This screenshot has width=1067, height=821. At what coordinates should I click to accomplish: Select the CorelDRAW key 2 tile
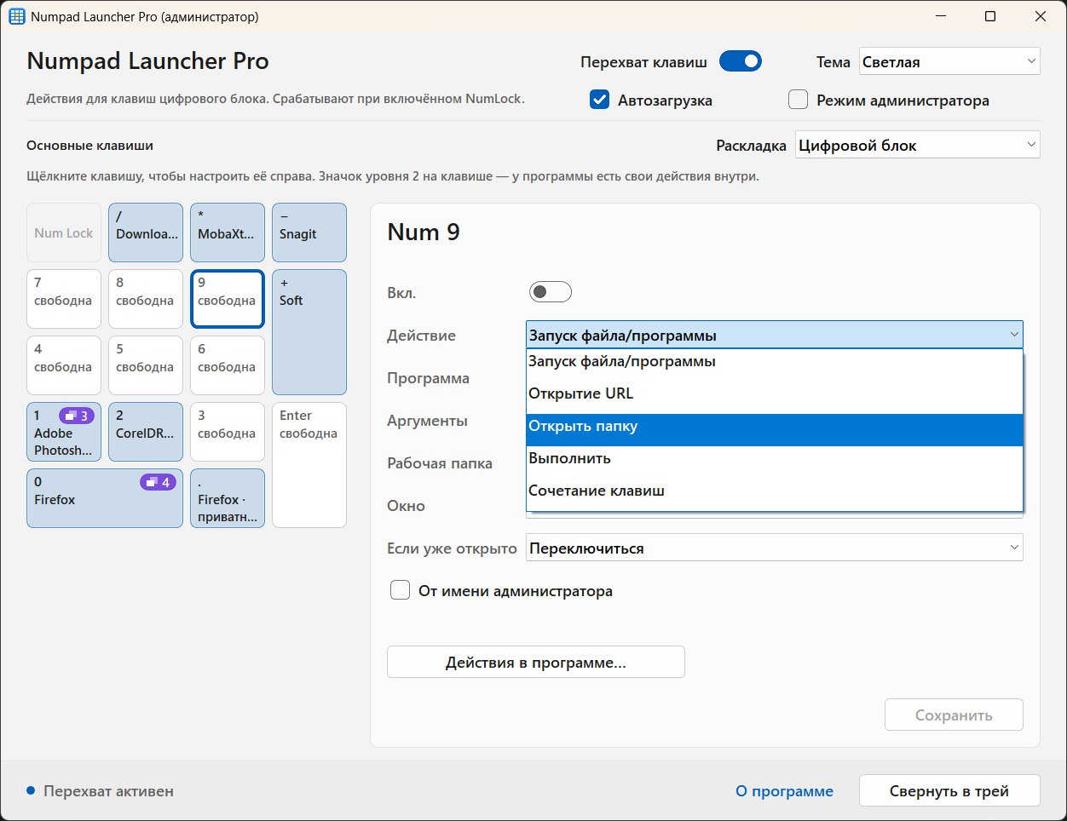(x=146, y=432)
